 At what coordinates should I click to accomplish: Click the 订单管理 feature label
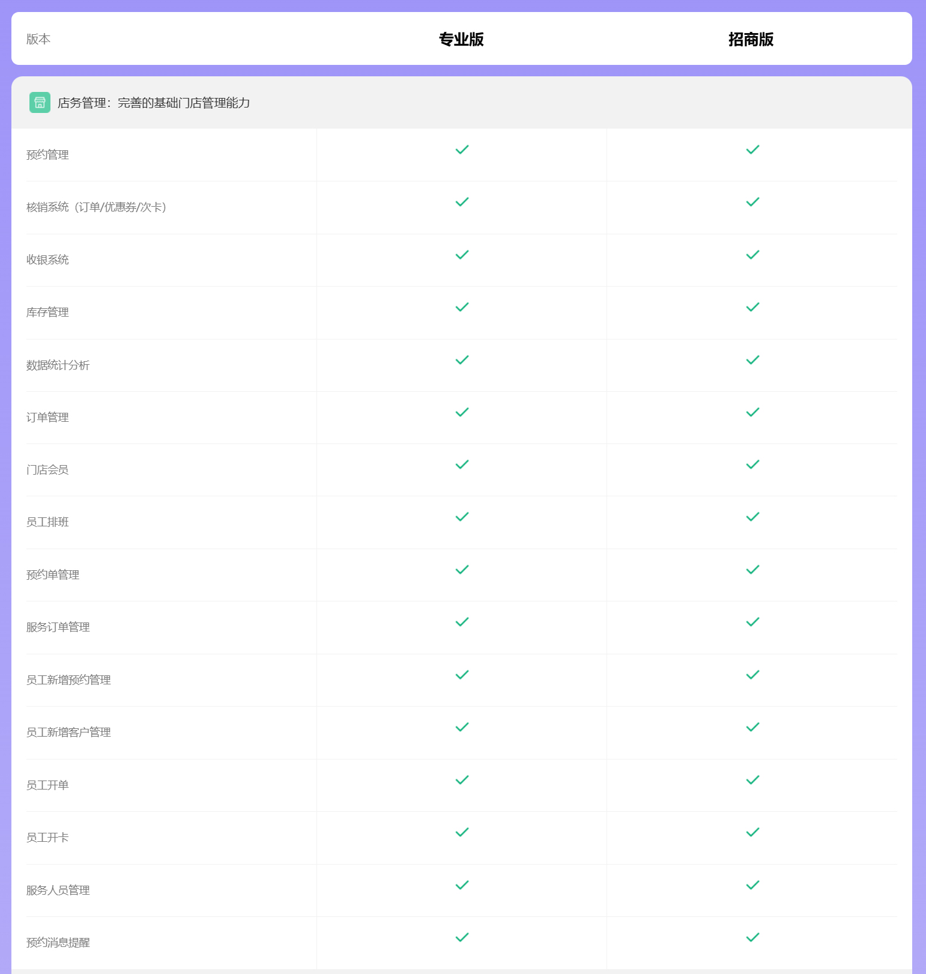(x=47, y=418)
